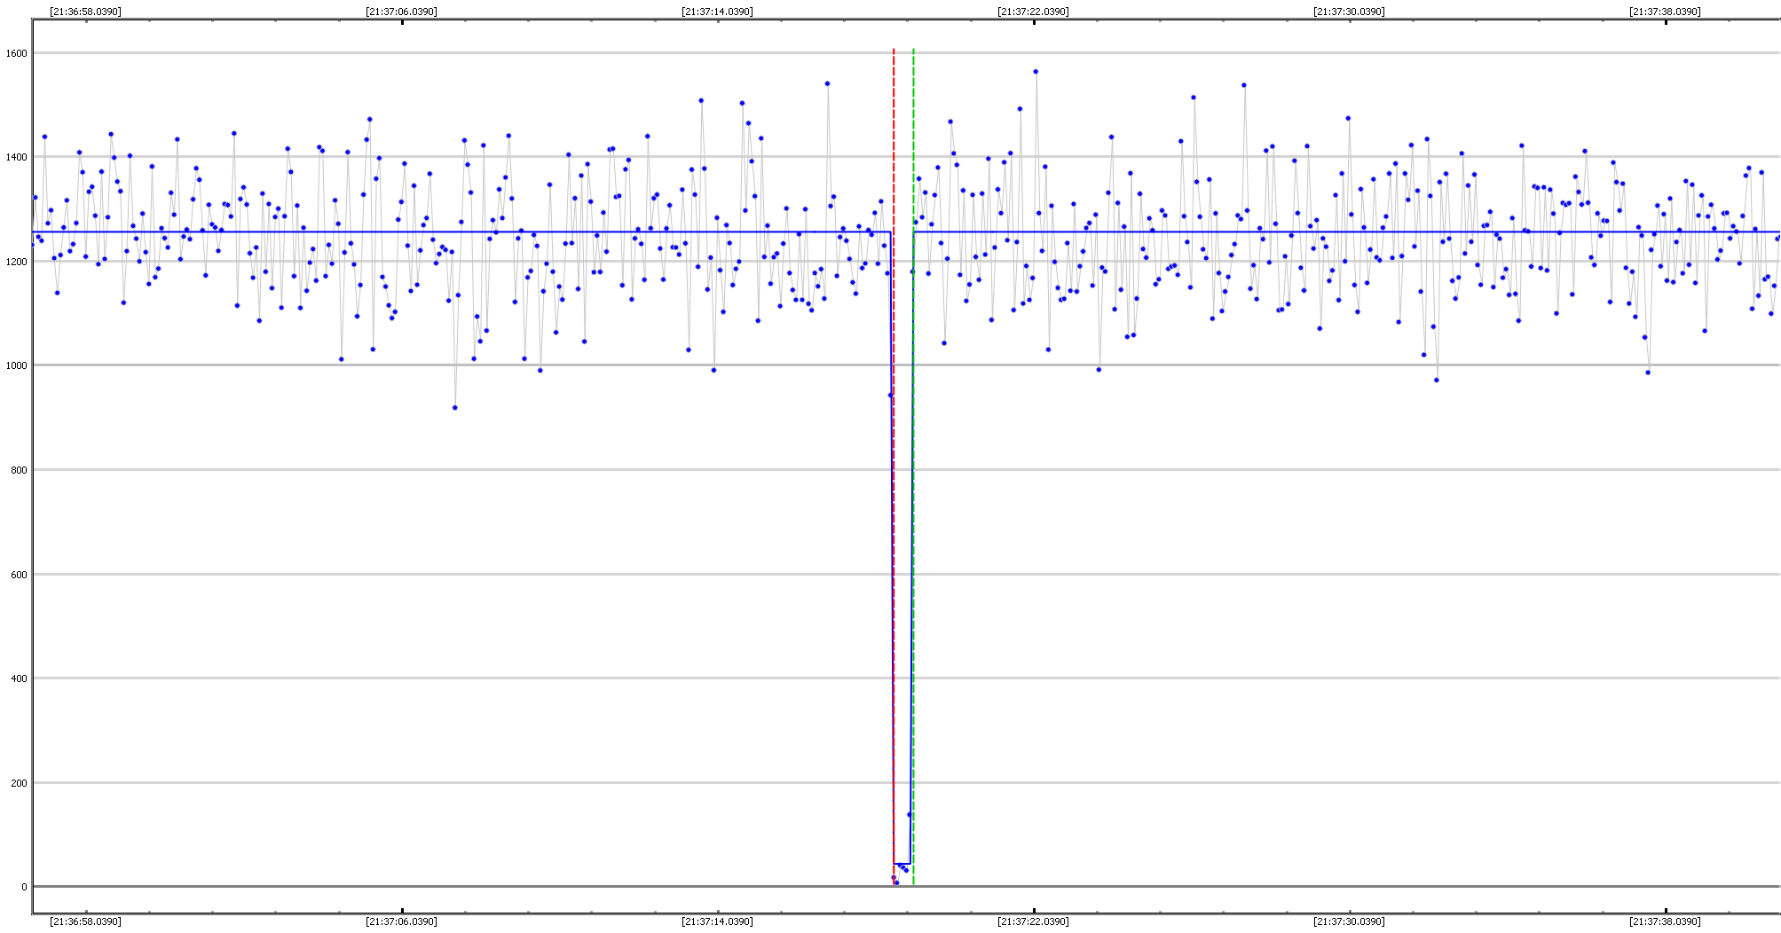Click top axis timestamp [21:37:22.0390]
1781x933 pixels.
[1033, 12]
